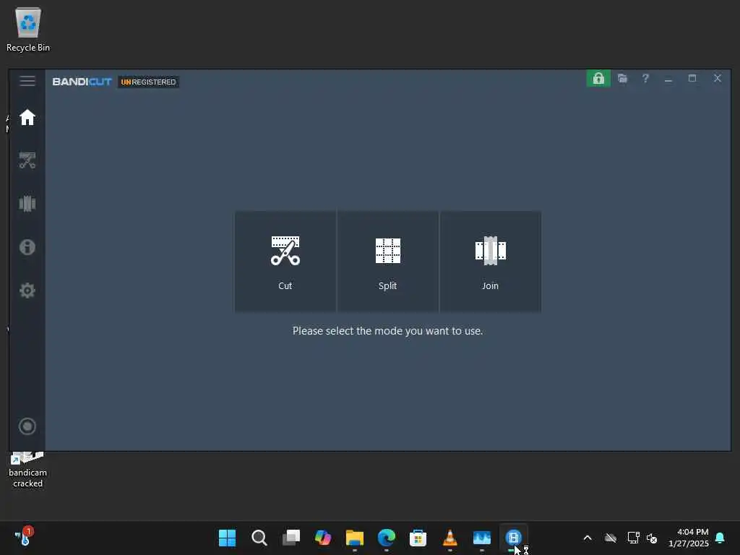Maximize the Bandicut window

pyautogui.click(x=692, y=78)
